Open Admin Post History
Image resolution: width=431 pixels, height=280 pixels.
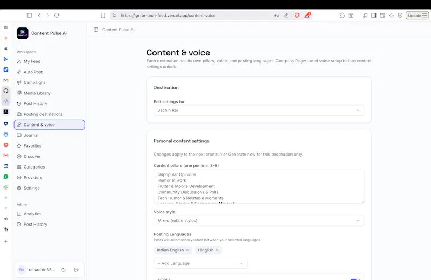[50, 224]
